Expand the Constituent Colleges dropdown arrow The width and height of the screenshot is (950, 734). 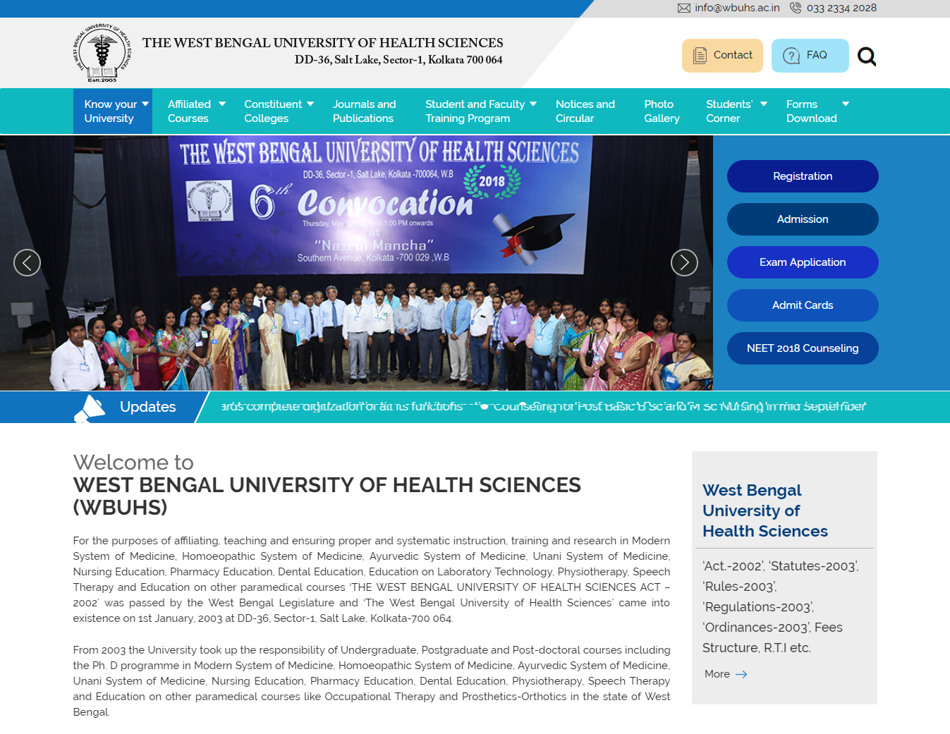(310, 104)
